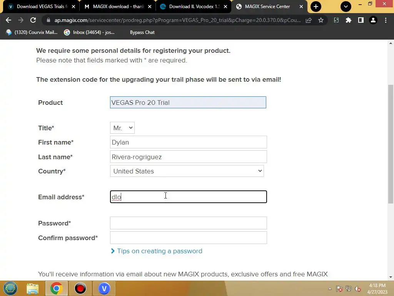Screen dimensions: 394x296
Task: Go back to the previous page
Action: point(8,20)
